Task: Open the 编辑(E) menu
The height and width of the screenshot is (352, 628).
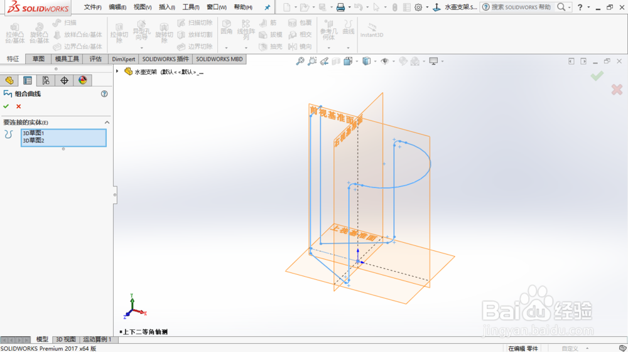Action: [117, 7]
